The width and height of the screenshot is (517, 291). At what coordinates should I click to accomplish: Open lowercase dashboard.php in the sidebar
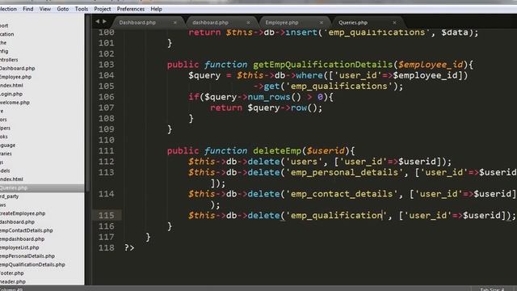17,222
